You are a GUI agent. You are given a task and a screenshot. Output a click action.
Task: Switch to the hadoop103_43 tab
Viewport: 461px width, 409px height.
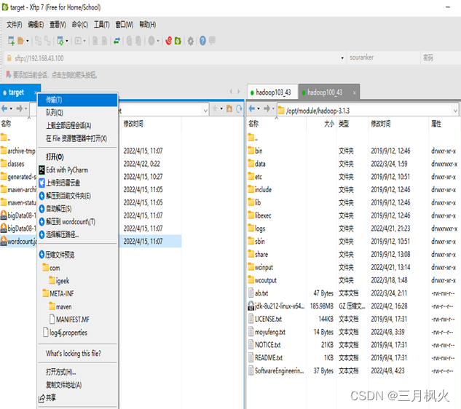pyautogui.click(x=273, y=92)
